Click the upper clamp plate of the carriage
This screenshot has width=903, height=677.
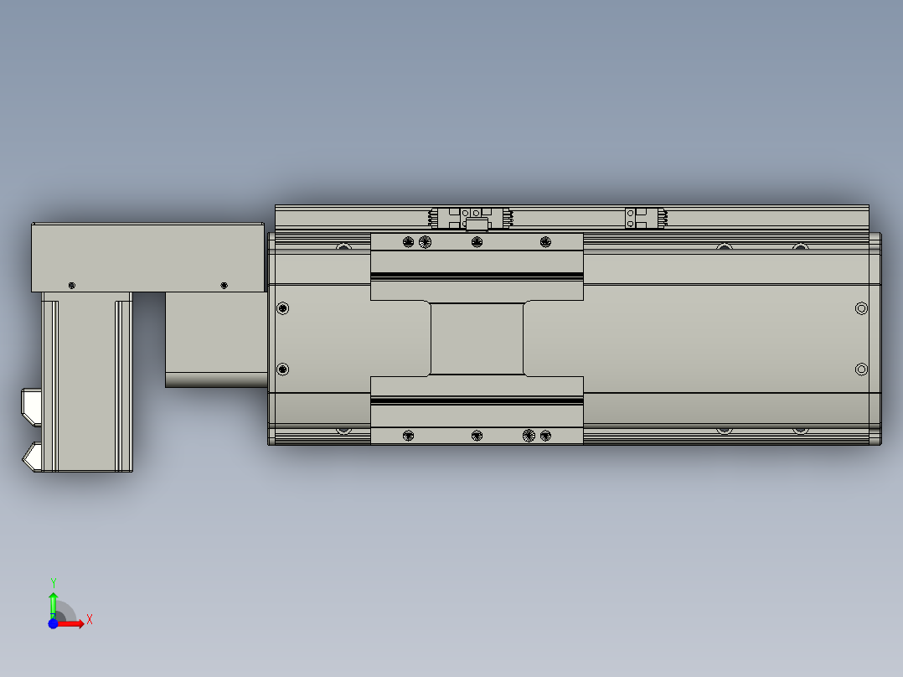tap(477, 256)
